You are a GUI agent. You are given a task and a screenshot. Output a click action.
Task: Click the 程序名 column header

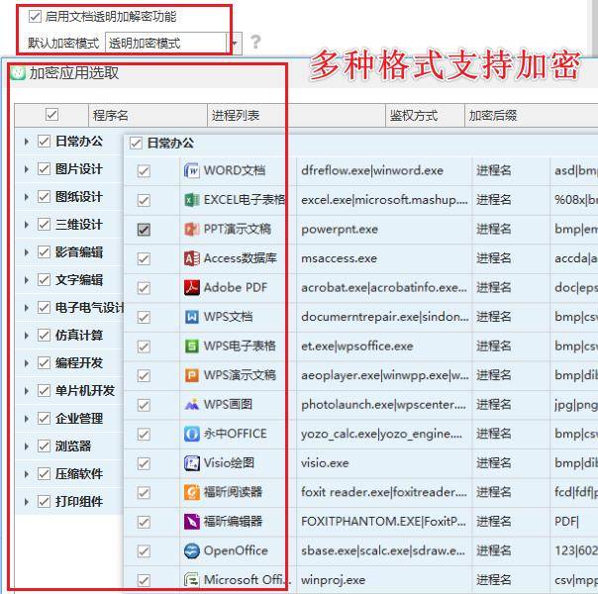click(148, 115)
